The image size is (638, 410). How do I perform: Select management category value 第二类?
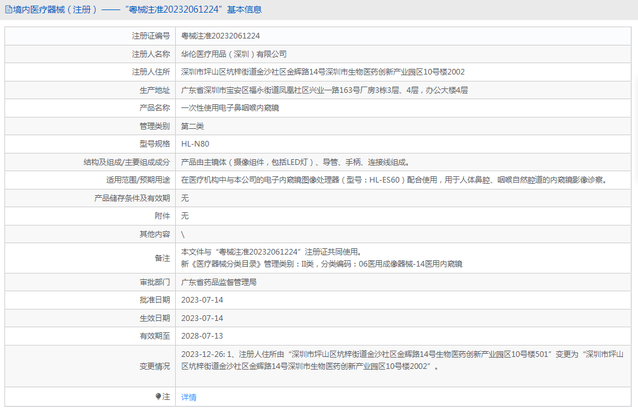(192, 126)
